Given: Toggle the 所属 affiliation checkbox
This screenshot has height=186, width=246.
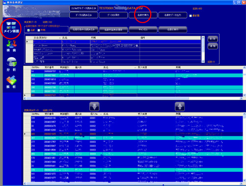Looking at the screenshot, I should pyautogui.click(x=39, y=30).
